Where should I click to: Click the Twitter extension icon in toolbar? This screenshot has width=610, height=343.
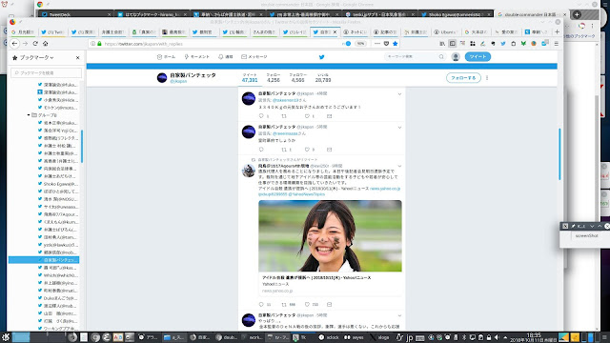(503, 44)
